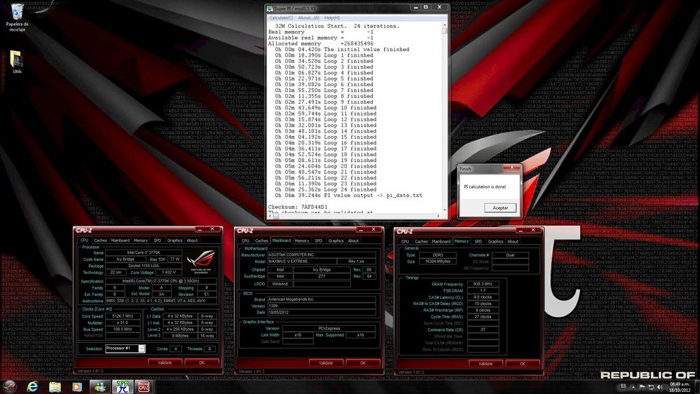Switch to the Windows Live Messenger taskbar icon
The height and width of the screenshot is (394, 700).
click(99, 386)
